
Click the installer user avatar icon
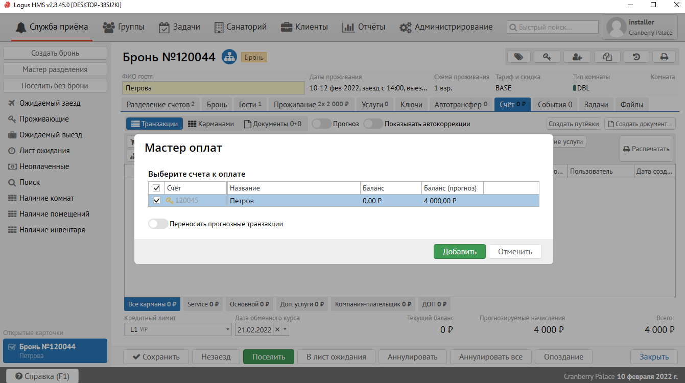click(616, 27)
